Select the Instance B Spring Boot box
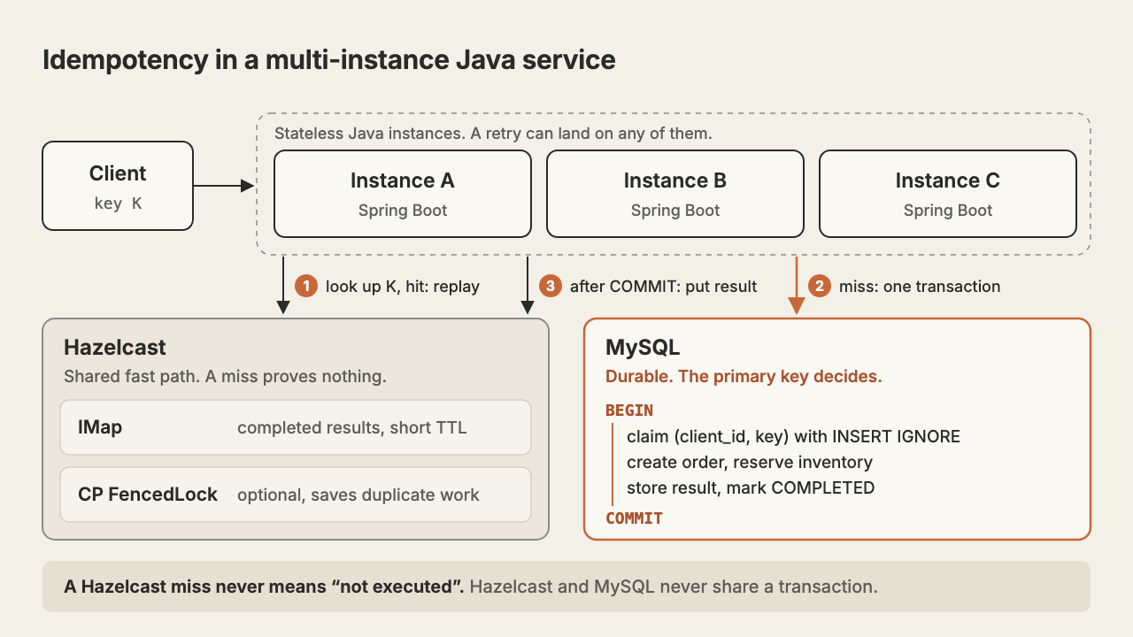 (x=675, y=194)
